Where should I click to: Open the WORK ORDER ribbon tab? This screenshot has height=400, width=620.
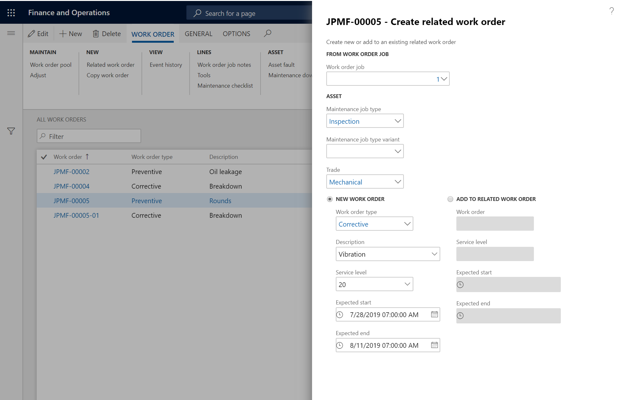coord(152,34)
